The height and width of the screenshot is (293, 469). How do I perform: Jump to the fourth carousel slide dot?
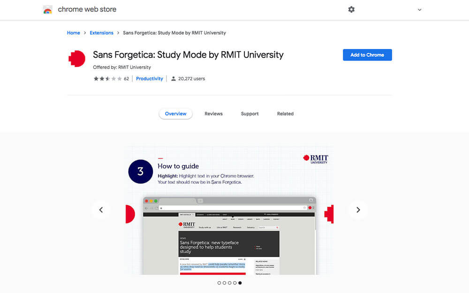tap(235, 283)
